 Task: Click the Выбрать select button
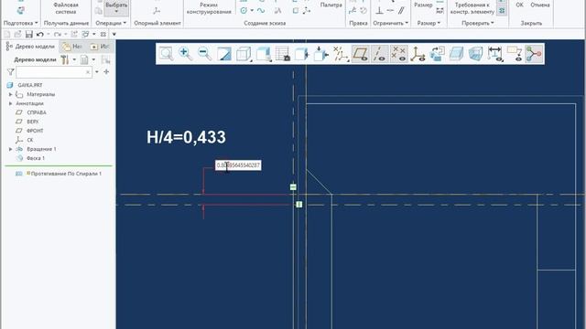pos(116,8)
